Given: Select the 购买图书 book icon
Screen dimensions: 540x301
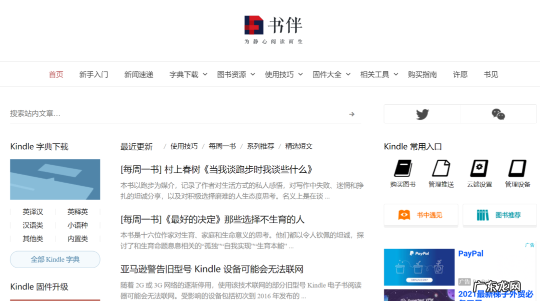Looking at the screenshot, I should (402, 170).
